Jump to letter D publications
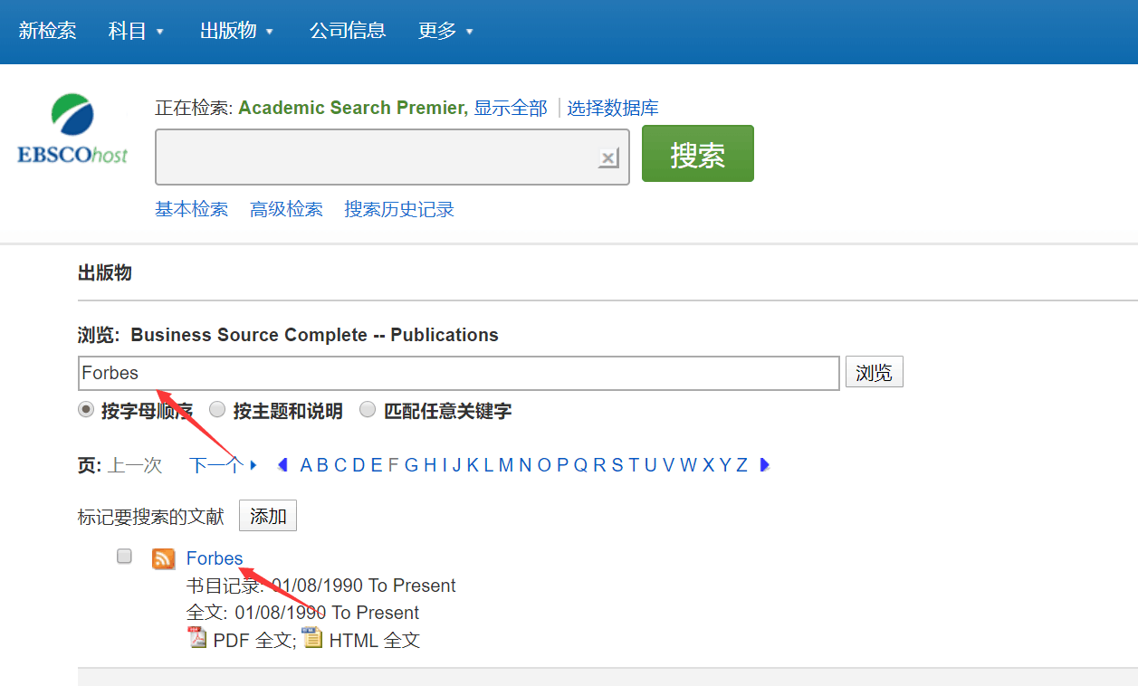Image resolution: width=1138 pixels, height=686 pixels. (359, 465)
